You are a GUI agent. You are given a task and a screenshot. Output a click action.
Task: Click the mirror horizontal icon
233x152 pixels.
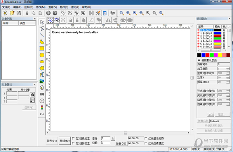(108, 20)
